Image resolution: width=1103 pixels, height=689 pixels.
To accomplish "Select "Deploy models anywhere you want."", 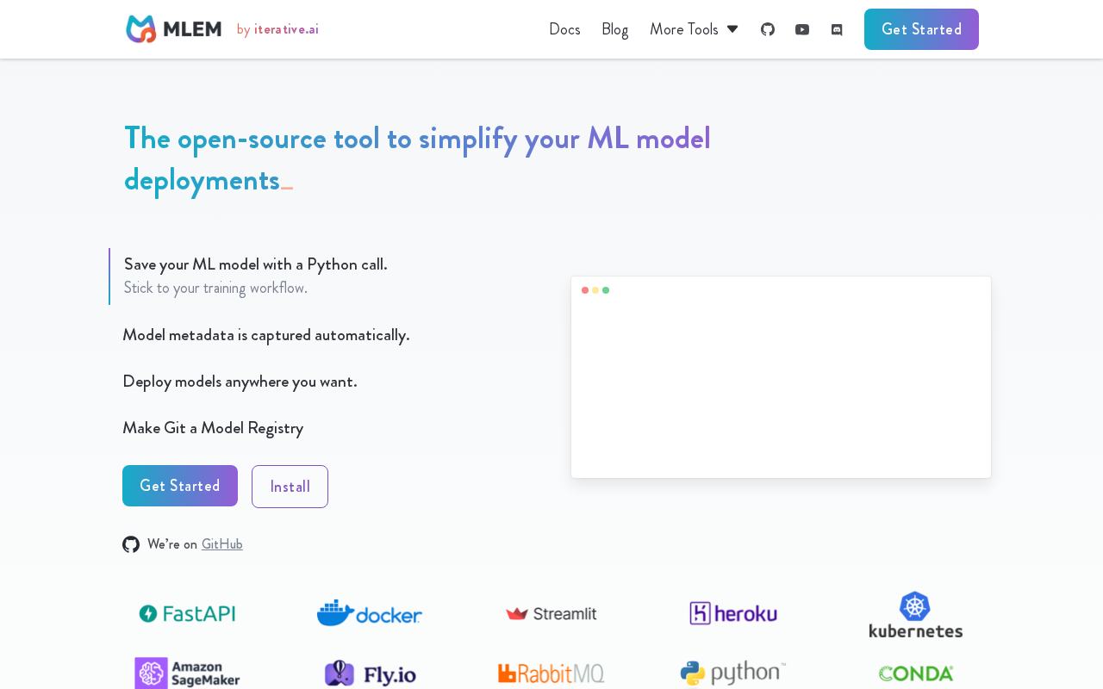I will click(240, 382).
